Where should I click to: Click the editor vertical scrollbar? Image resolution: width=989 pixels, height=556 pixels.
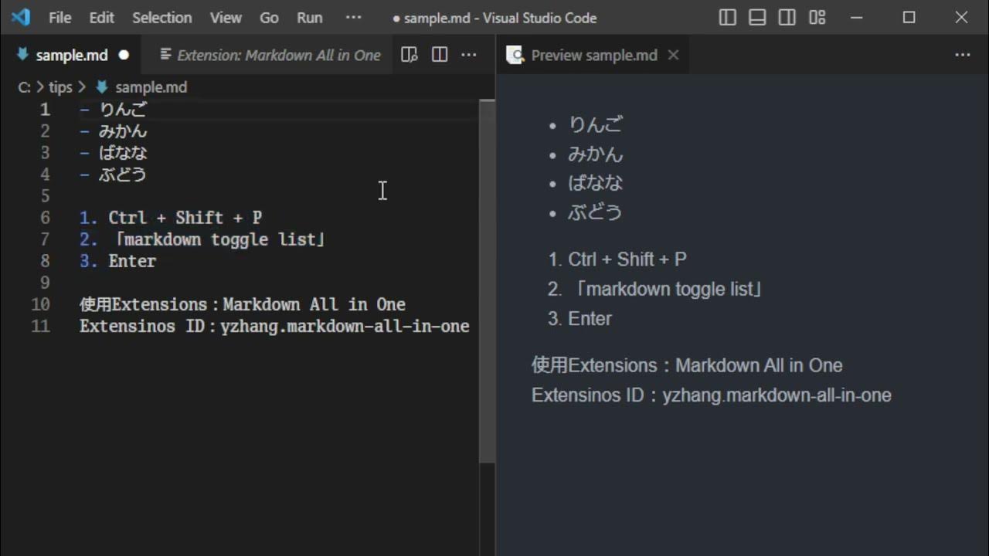[487, 278]
